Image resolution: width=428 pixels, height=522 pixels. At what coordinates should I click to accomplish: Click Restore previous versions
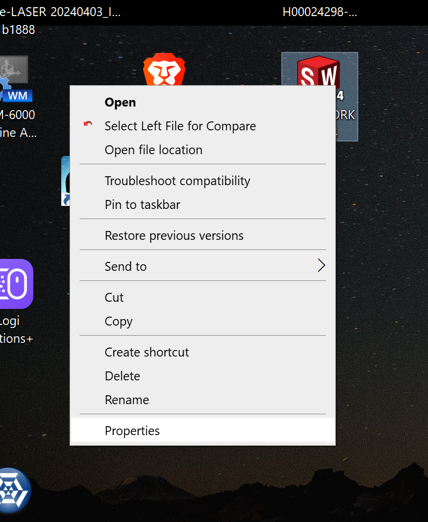pos(174,236)
